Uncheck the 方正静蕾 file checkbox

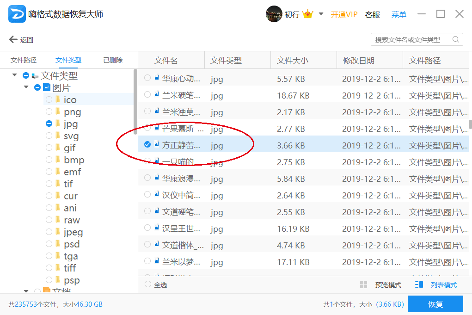[147, 145]
